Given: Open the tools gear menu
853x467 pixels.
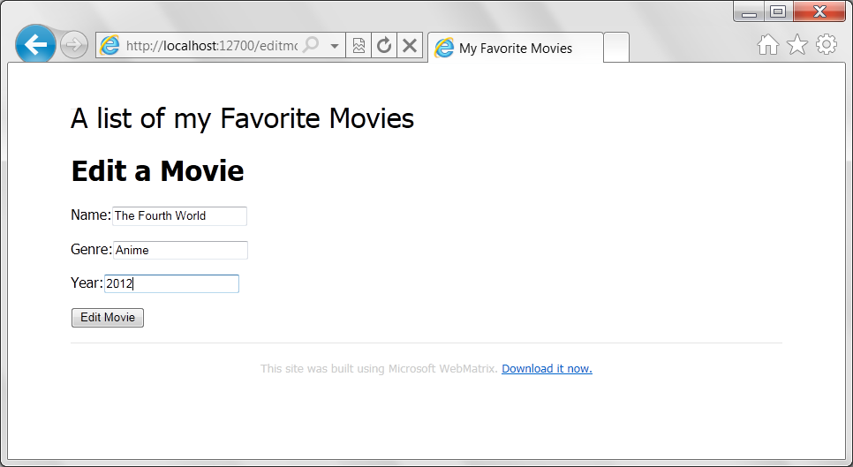Looking at the screenshot, I should [827, 44].
